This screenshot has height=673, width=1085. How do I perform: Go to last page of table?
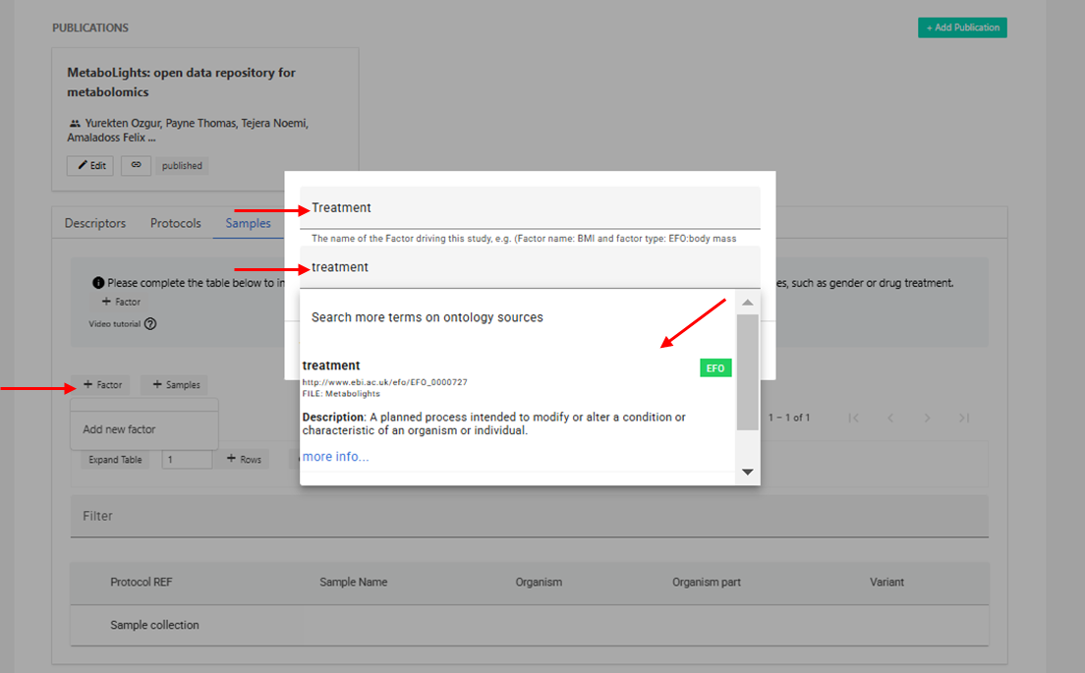[x=964, y=418]
